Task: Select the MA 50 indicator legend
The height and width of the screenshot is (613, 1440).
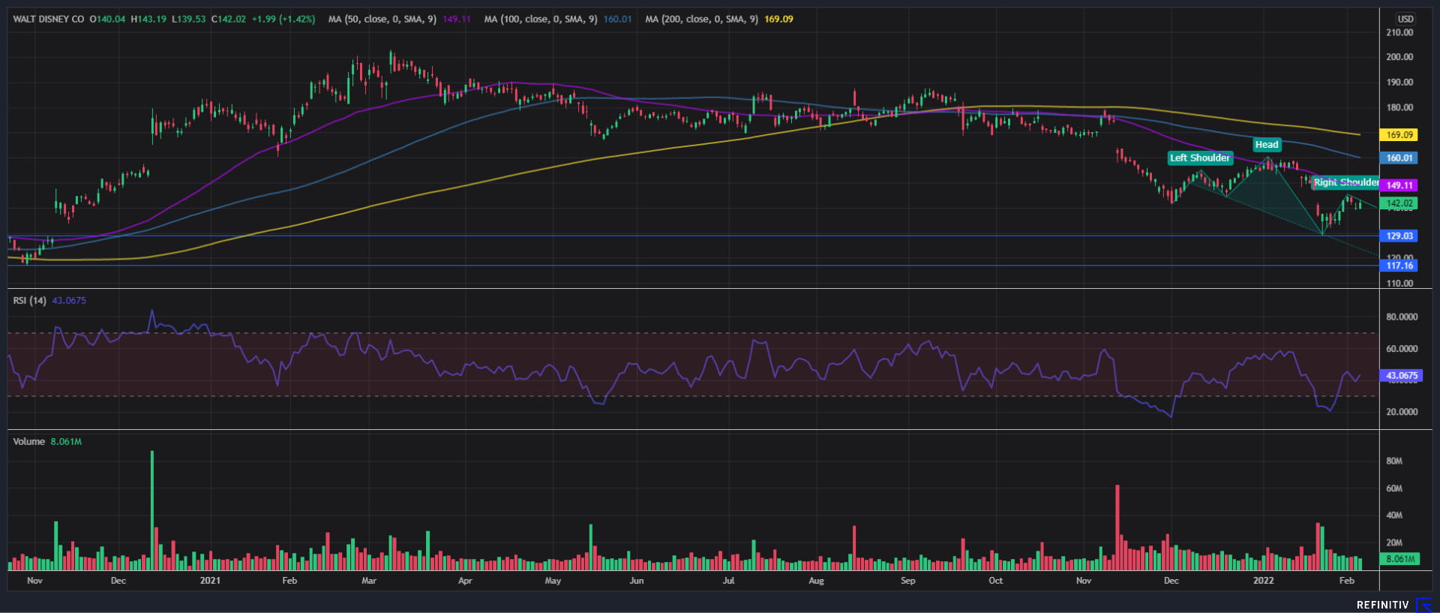Action: (382, 19)
